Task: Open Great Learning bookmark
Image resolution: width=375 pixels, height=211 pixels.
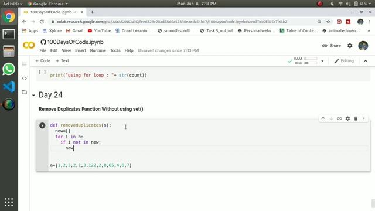Action: click(134, 30)
